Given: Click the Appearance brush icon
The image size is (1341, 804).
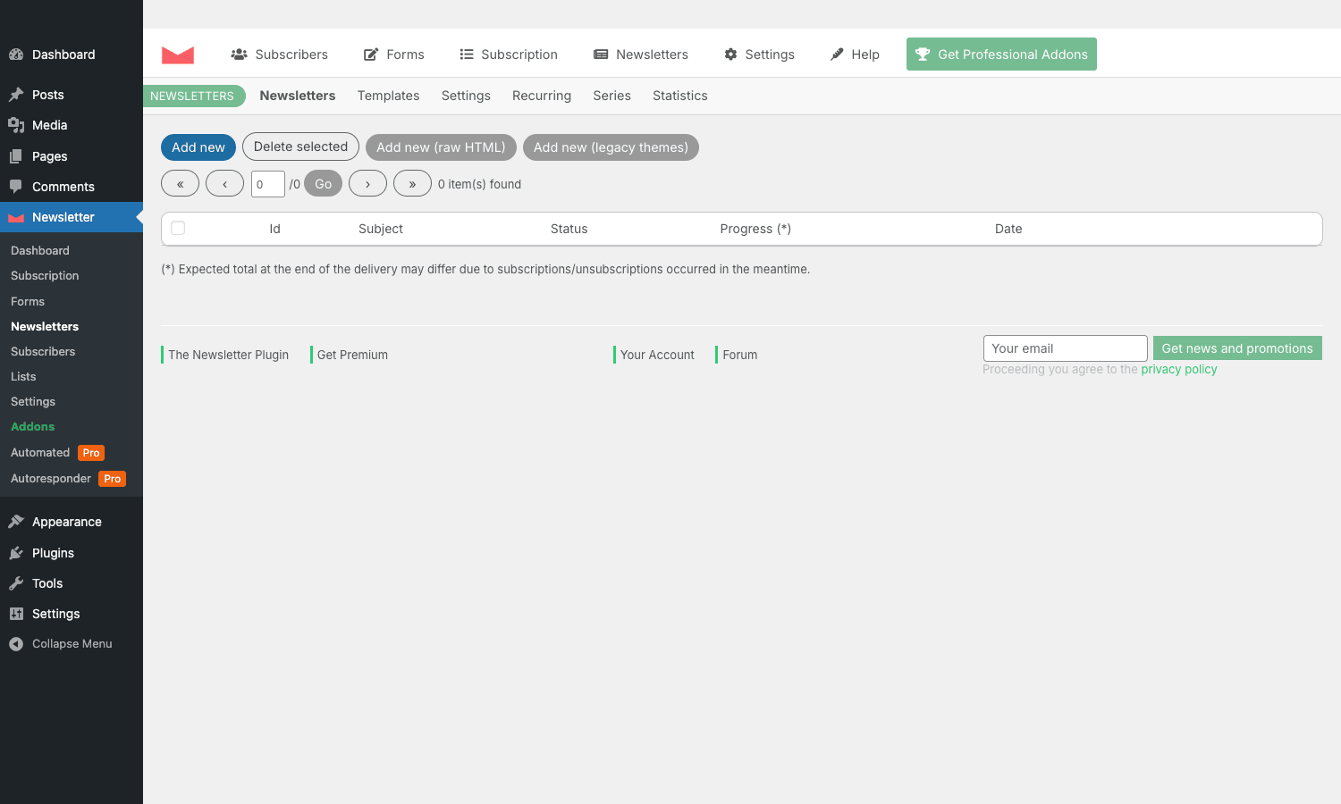Looking at the screenshot, I should (16, 522).
